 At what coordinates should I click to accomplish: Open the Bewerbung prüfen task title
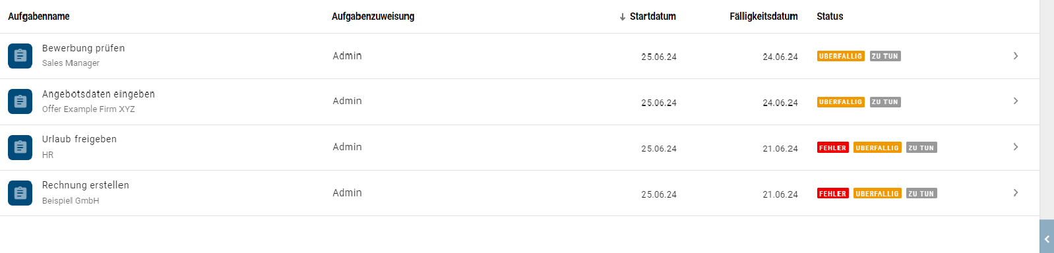pyautogui.click(x=84, y=48)
